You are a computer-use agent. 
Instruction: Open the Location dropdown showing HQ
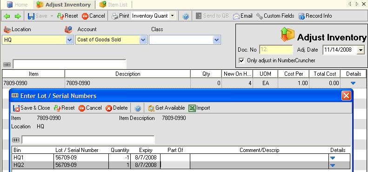[x=69, y=40]
